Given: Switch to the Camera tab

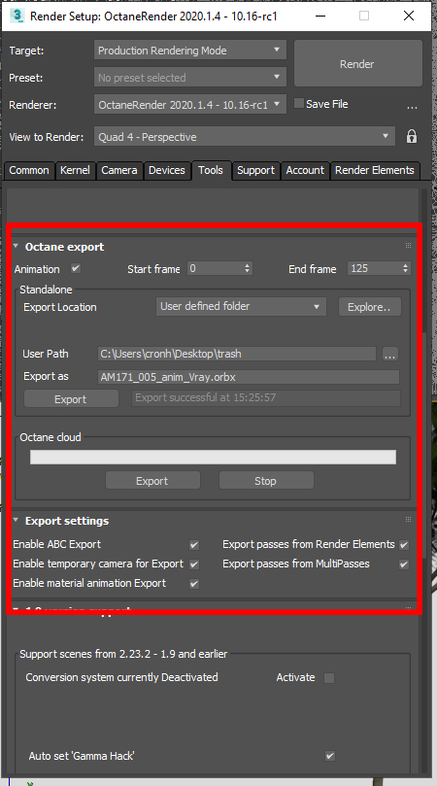Looking at the screenshot, I should 119,170.
